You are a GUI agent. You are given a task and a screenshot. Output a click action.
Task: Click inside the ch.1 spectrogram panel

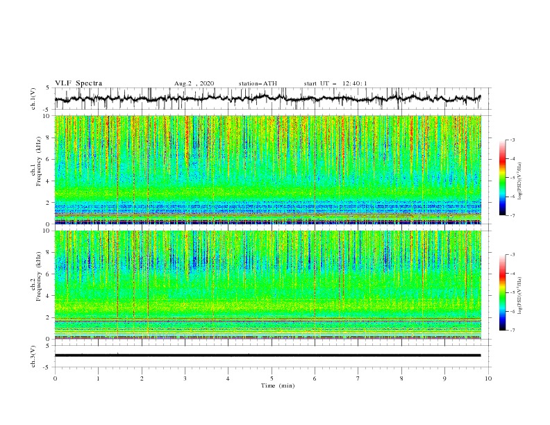pyautogui.click(x=267, y=169)
